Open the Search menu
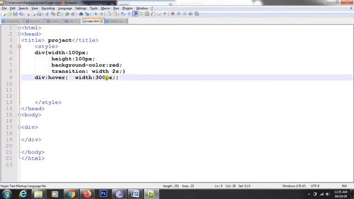This screenshot has width=354, height=199. click(23, 8)
